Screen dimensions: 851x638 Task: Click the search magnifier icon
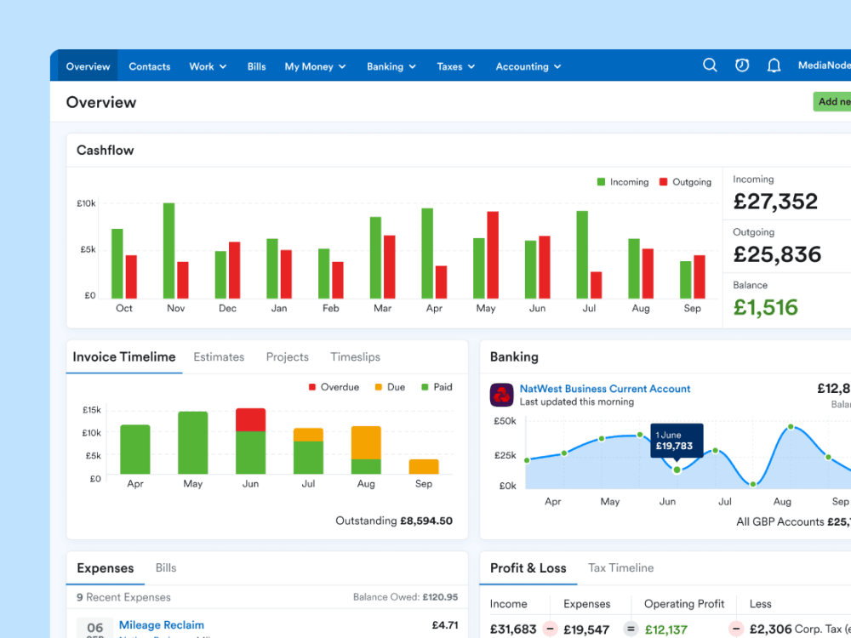pyautogui.click(x=710, y=66)
